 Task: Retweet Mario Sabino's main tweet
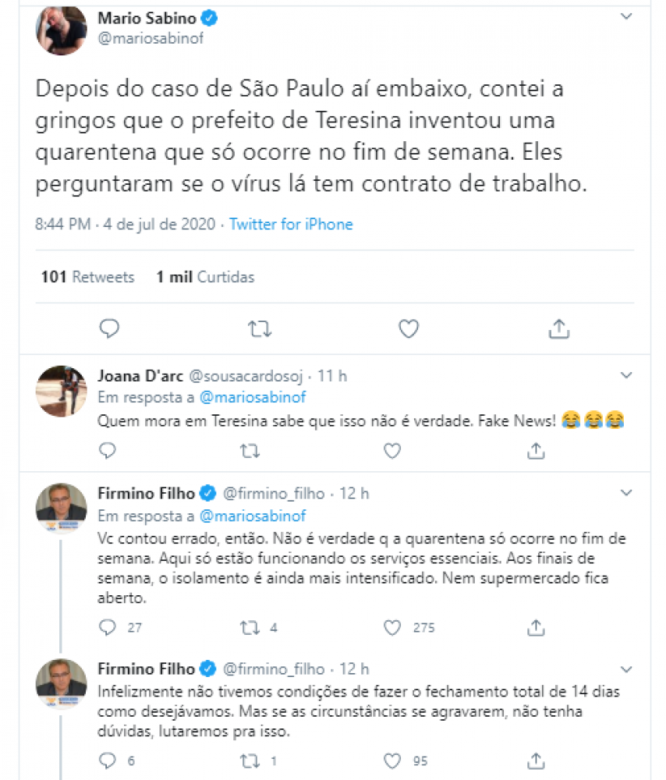(260, 329)
